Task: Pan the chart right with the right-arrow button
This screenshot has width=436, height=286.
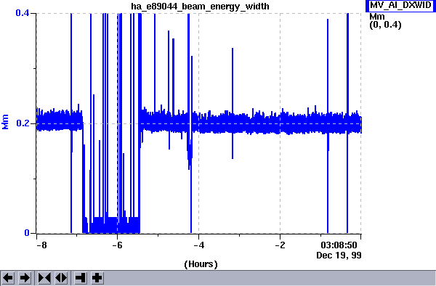Action: (25, 278)
